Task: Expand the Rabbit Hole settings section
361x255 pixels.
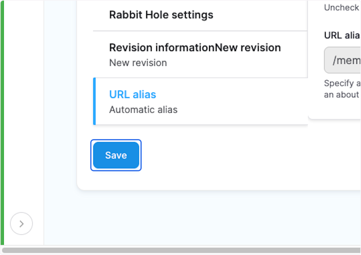Action: [161, 14]
